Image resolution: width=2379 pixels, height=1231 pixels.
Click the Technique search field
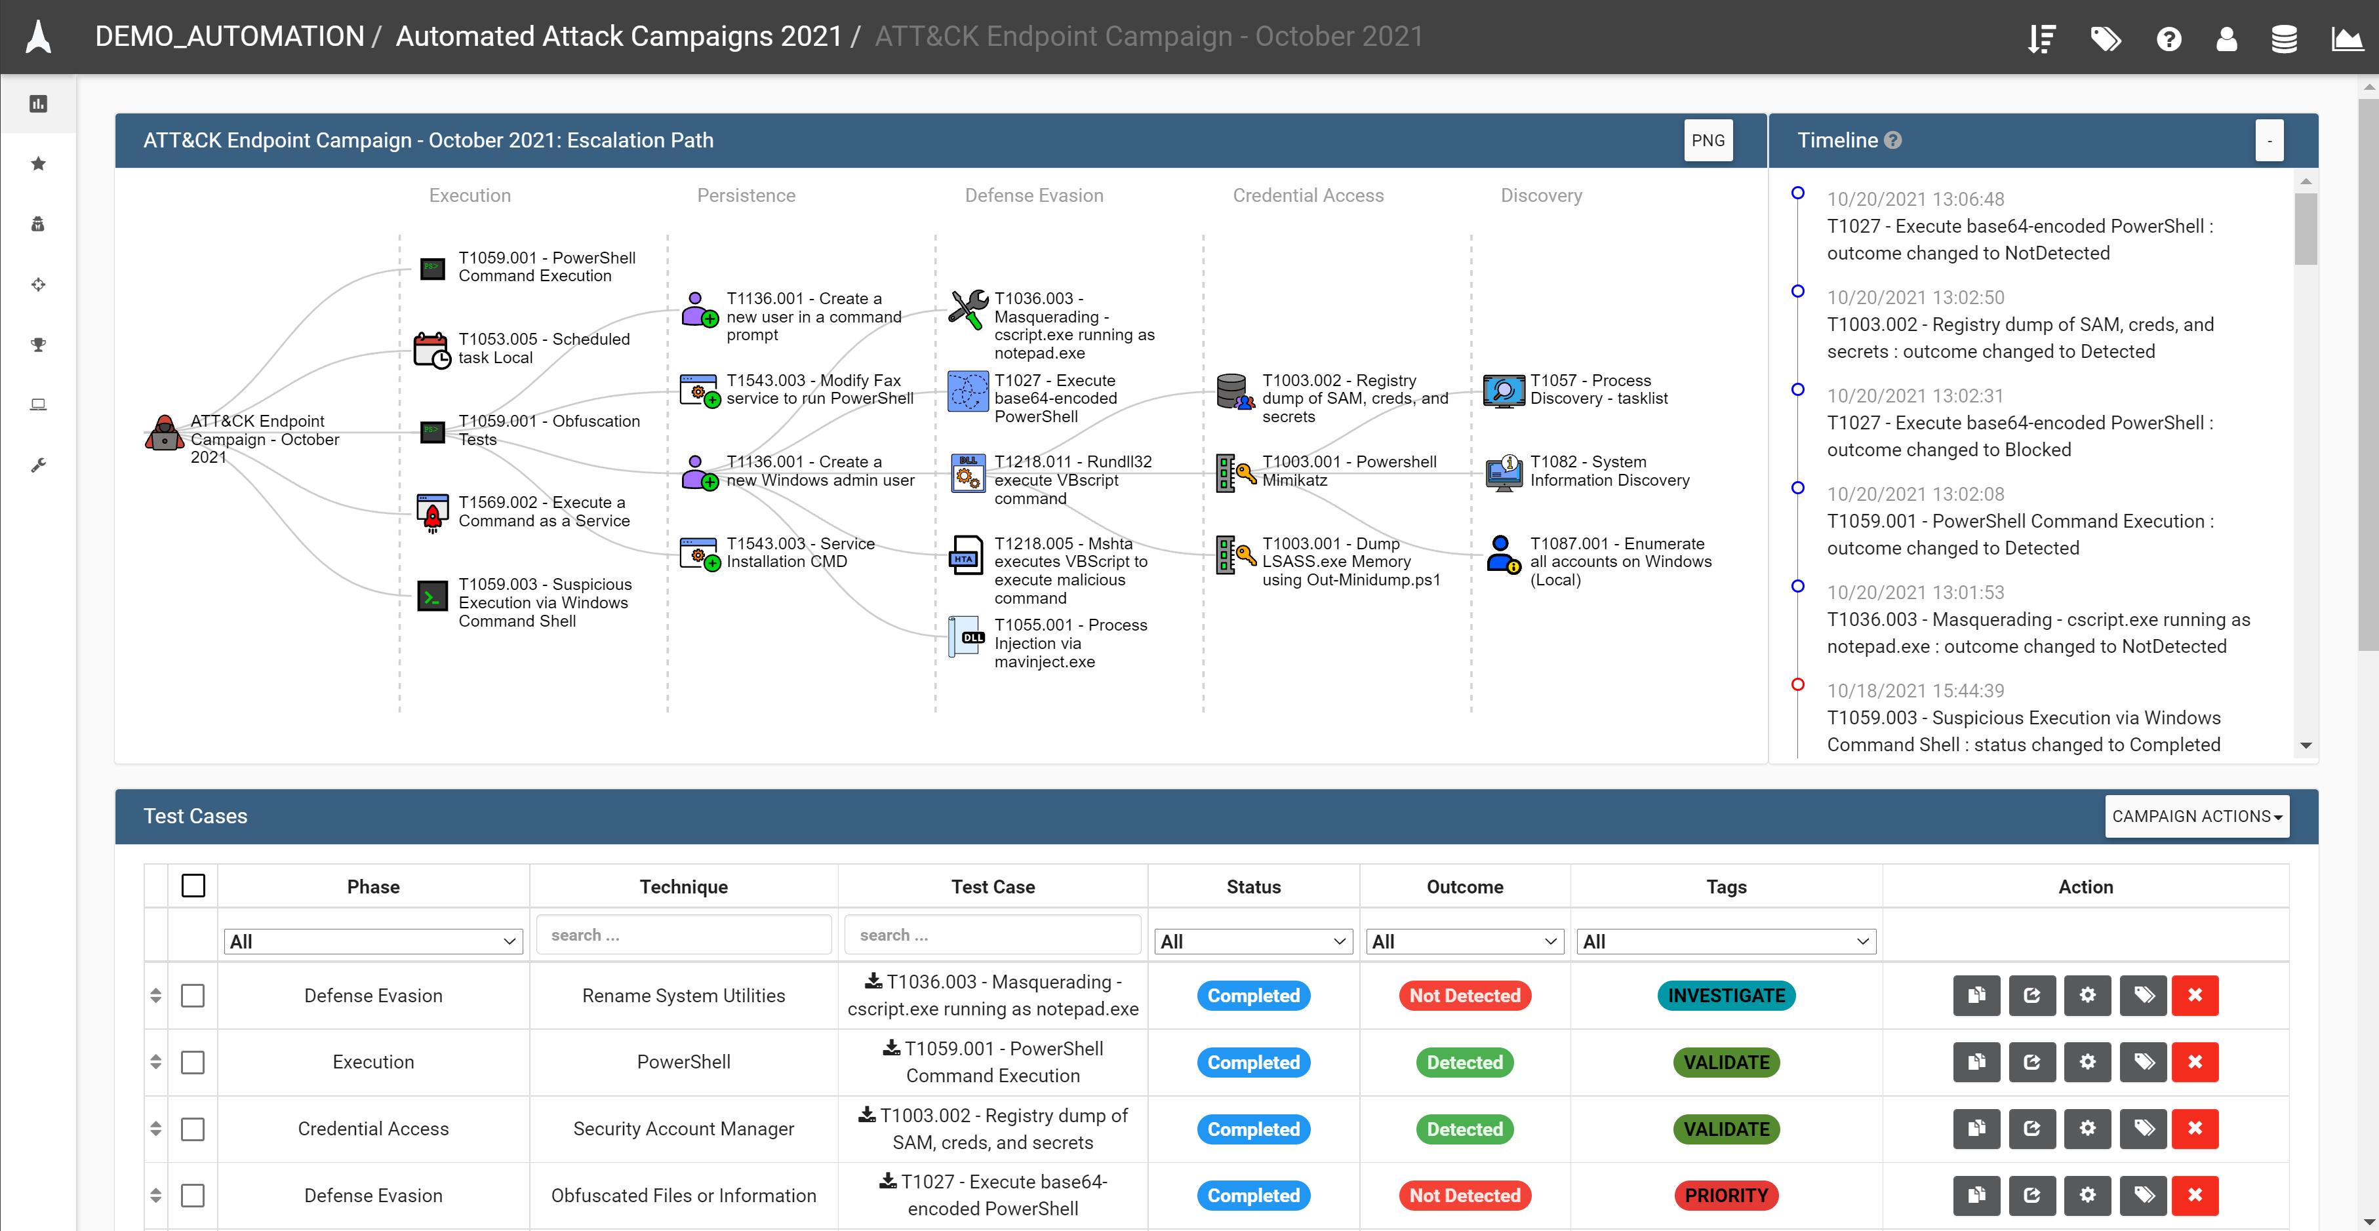click(x=683, y=935)
